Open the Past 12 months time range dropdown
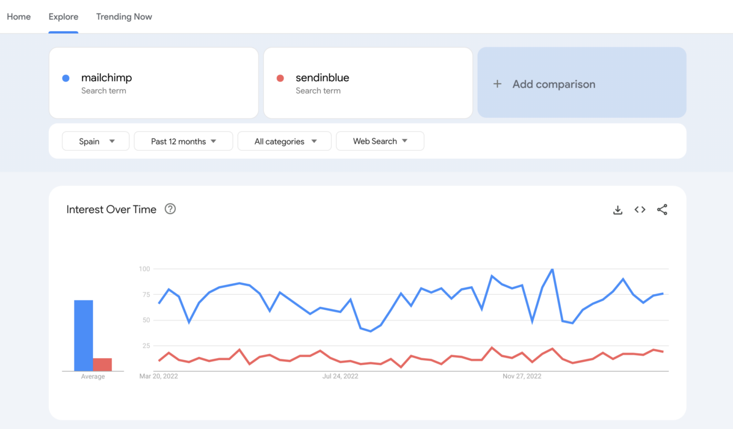 pyautogui.click(x=183, y=141)
